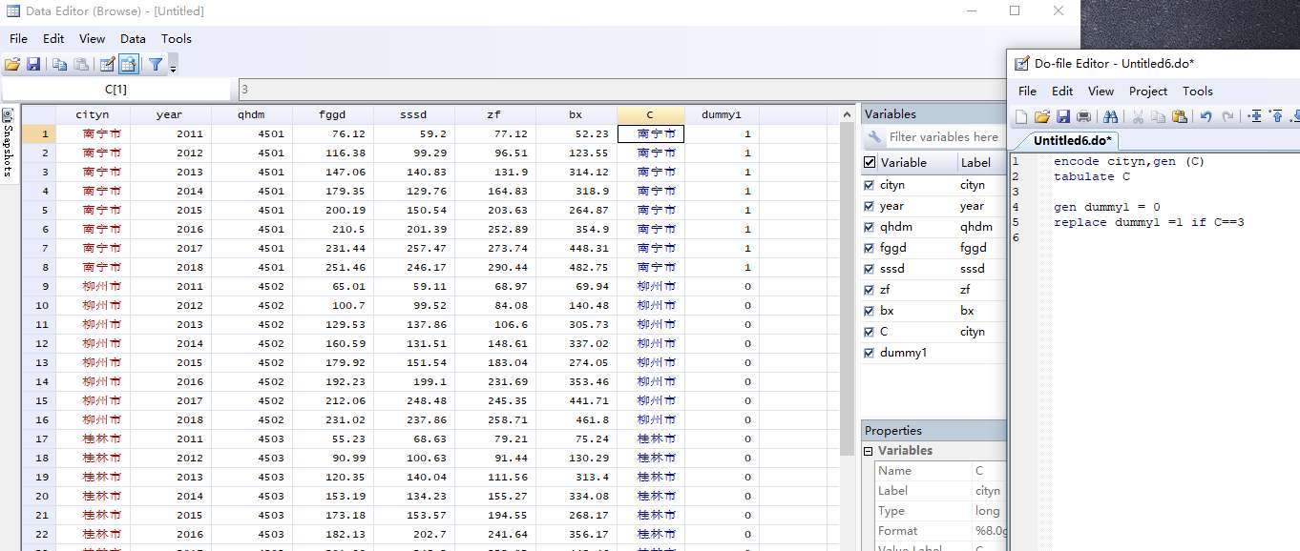Screen dimensions: 1300x551
Task: Open the Data Editor Data menu
Action: [133, 39]
